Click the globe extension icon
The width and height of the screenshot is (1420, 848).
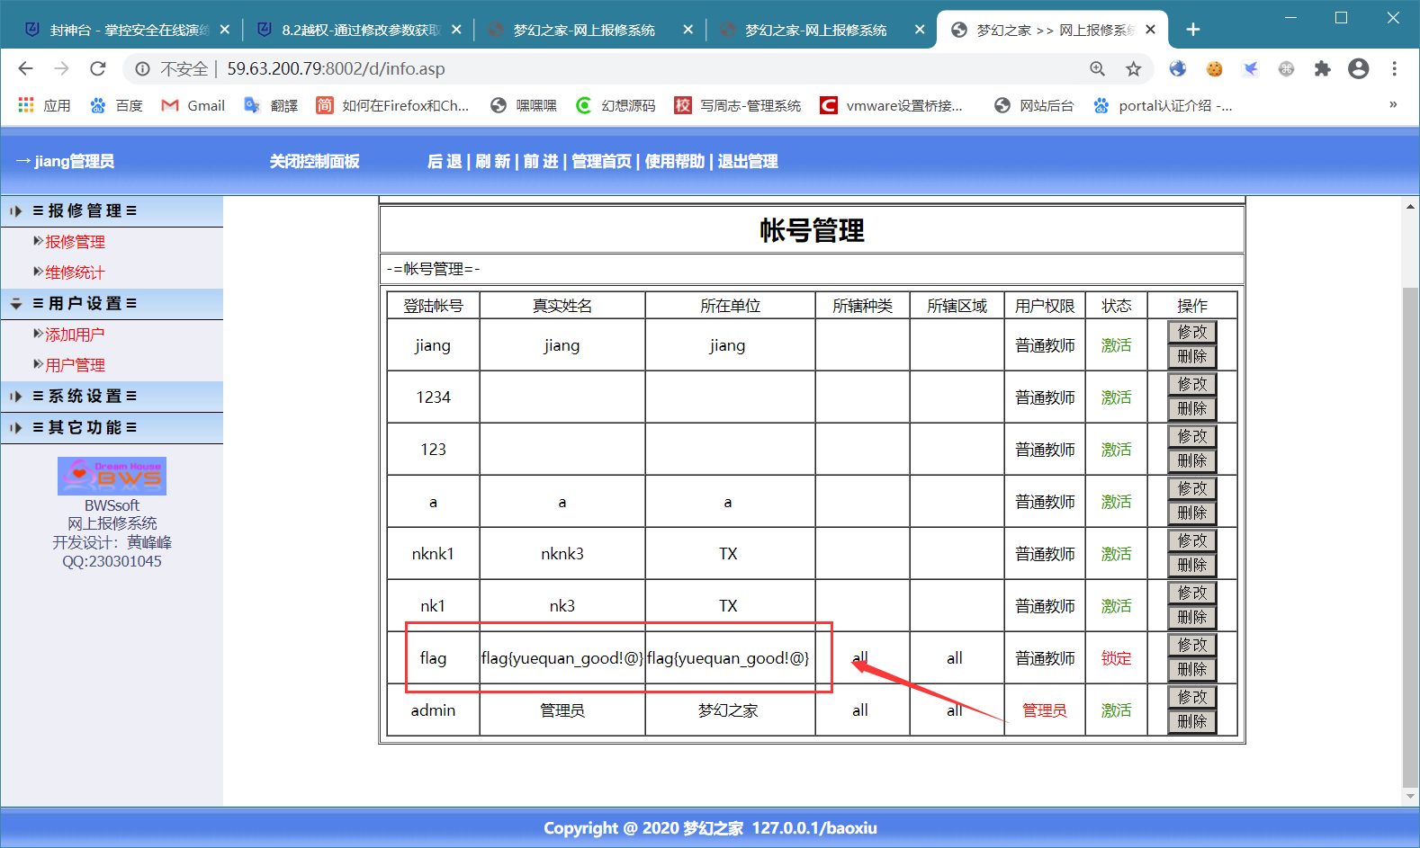tap(1178, 68)
